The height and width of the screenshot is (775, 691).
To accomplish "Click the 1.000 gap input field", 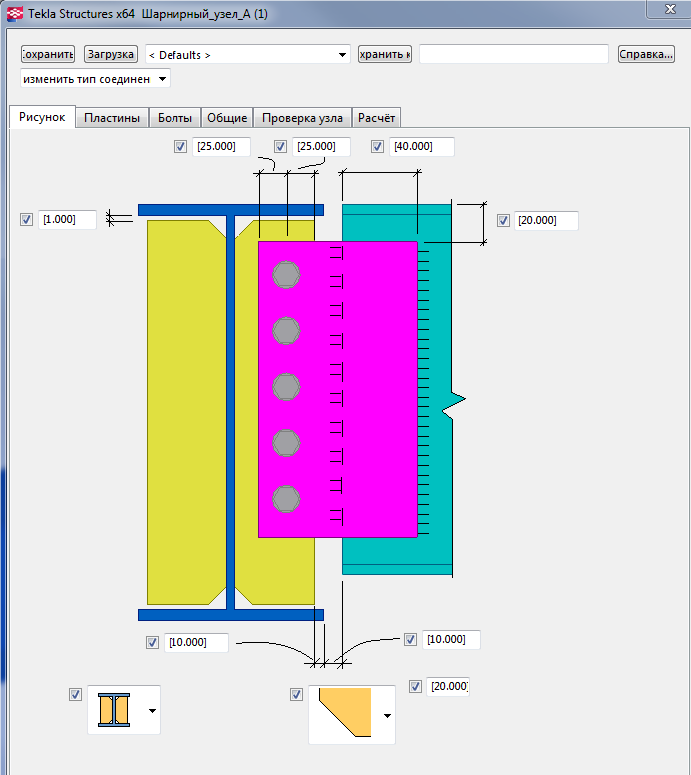I will point(68,220).
